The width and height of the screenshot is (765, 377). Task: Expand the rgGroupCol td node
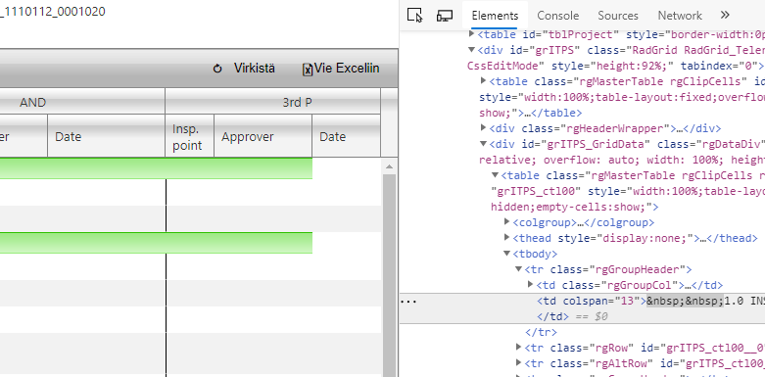click(531, 285)
